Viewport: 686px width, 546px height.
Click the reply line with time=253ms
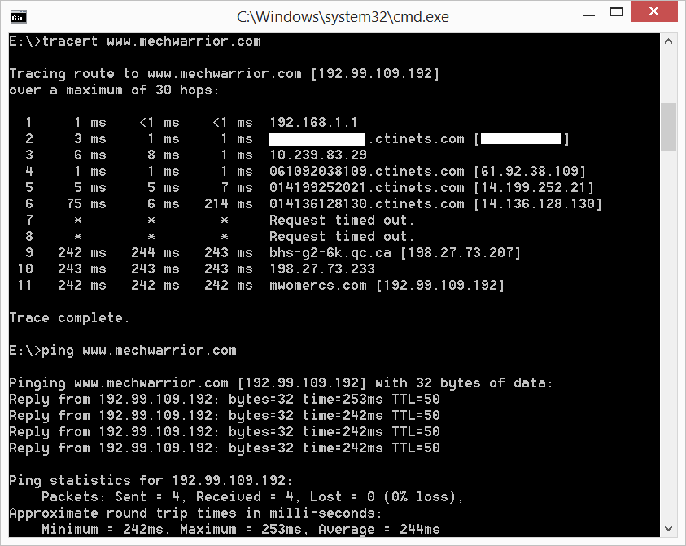225,399
